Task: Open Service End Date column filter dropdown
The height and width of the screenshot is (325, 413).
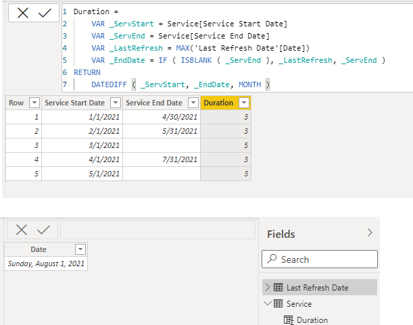Action: pyautogui.click(x=193, y=103)
